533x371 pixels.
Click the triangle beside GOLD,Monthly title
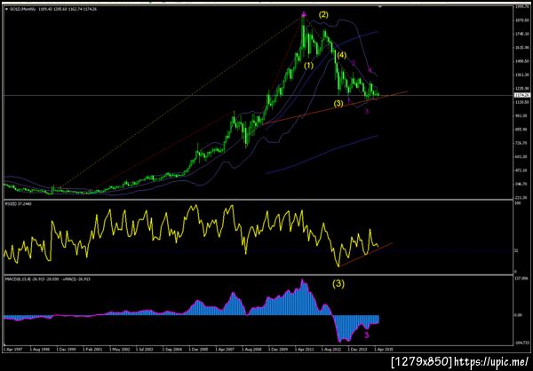click(x=7, y=9)
